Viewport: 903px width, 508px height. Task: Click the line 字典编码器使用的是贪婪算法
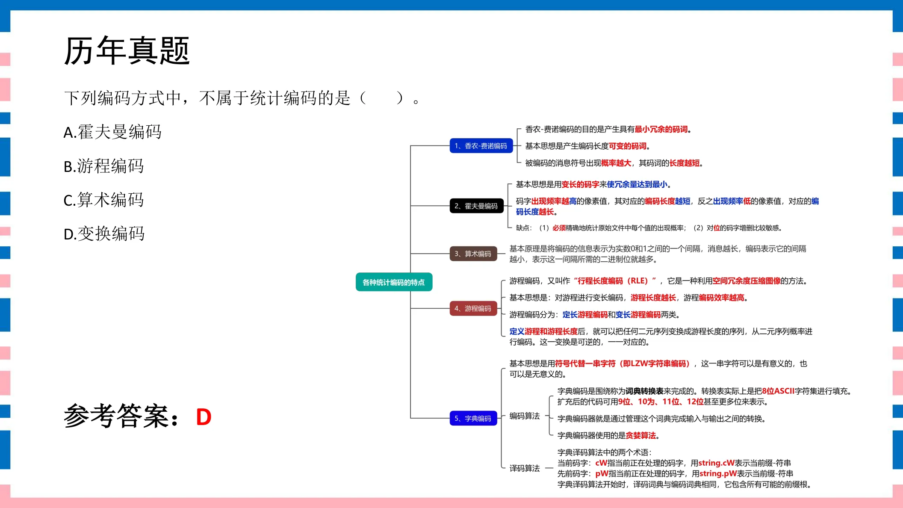[609, 435]
